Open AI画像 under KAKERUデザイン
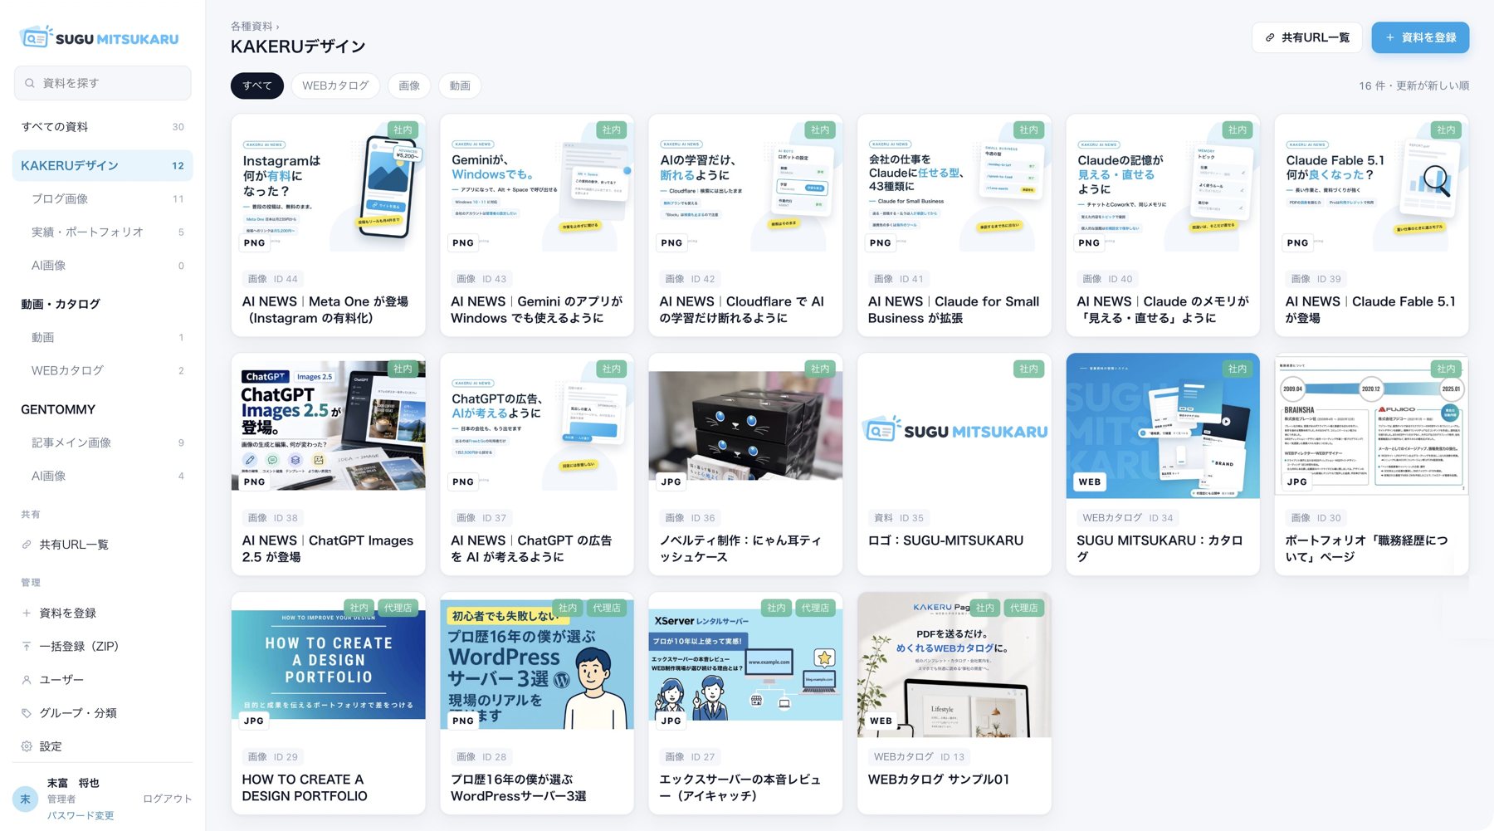 [x=103, y=265]
